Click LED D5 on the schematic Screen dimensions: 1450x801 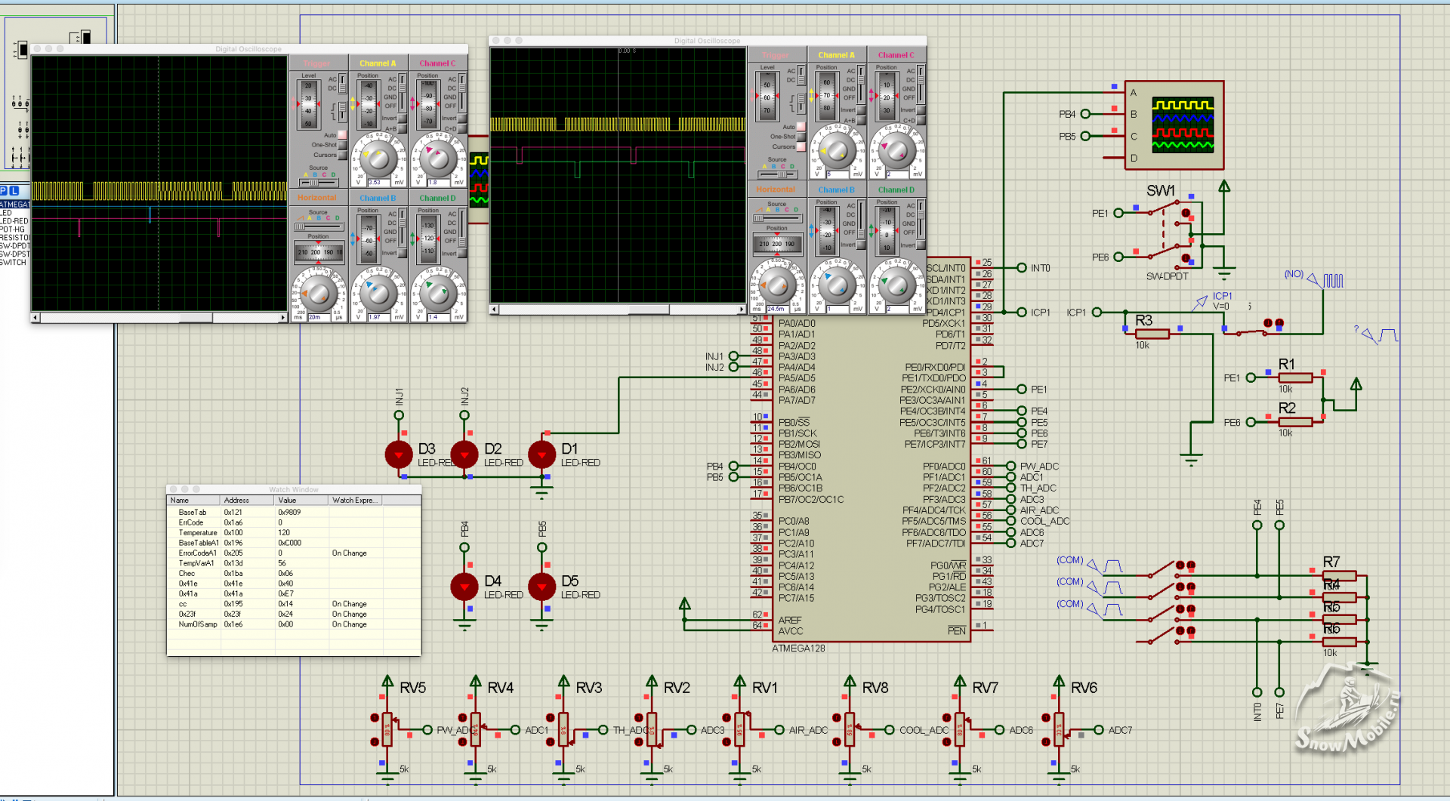(x=542, y=587)
